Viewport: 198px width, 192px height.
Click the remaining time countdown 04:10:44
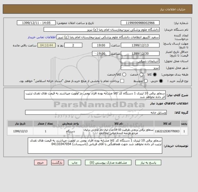46,45
